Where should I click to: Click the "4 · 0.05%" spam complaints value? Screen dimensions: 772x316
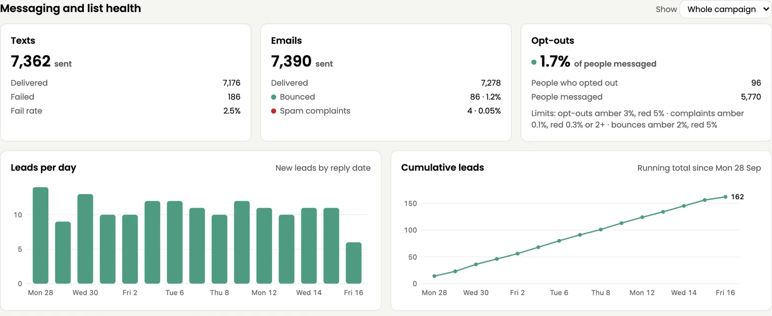484,111
